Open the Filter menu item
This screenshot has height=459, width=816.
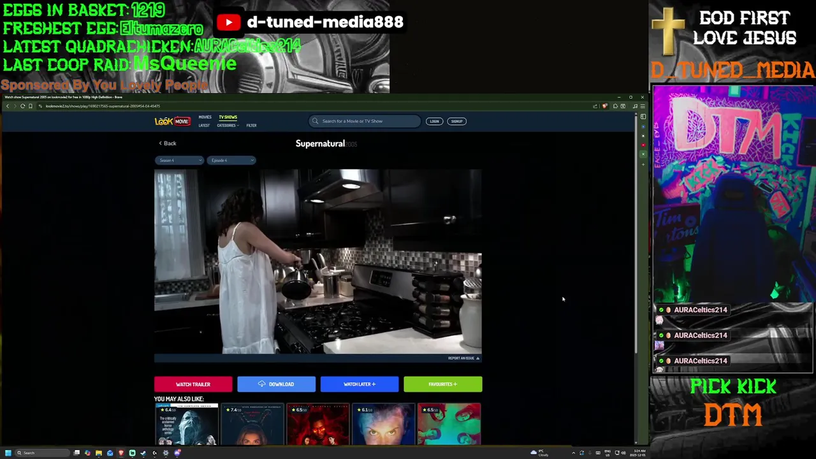(x=251, y=126)
